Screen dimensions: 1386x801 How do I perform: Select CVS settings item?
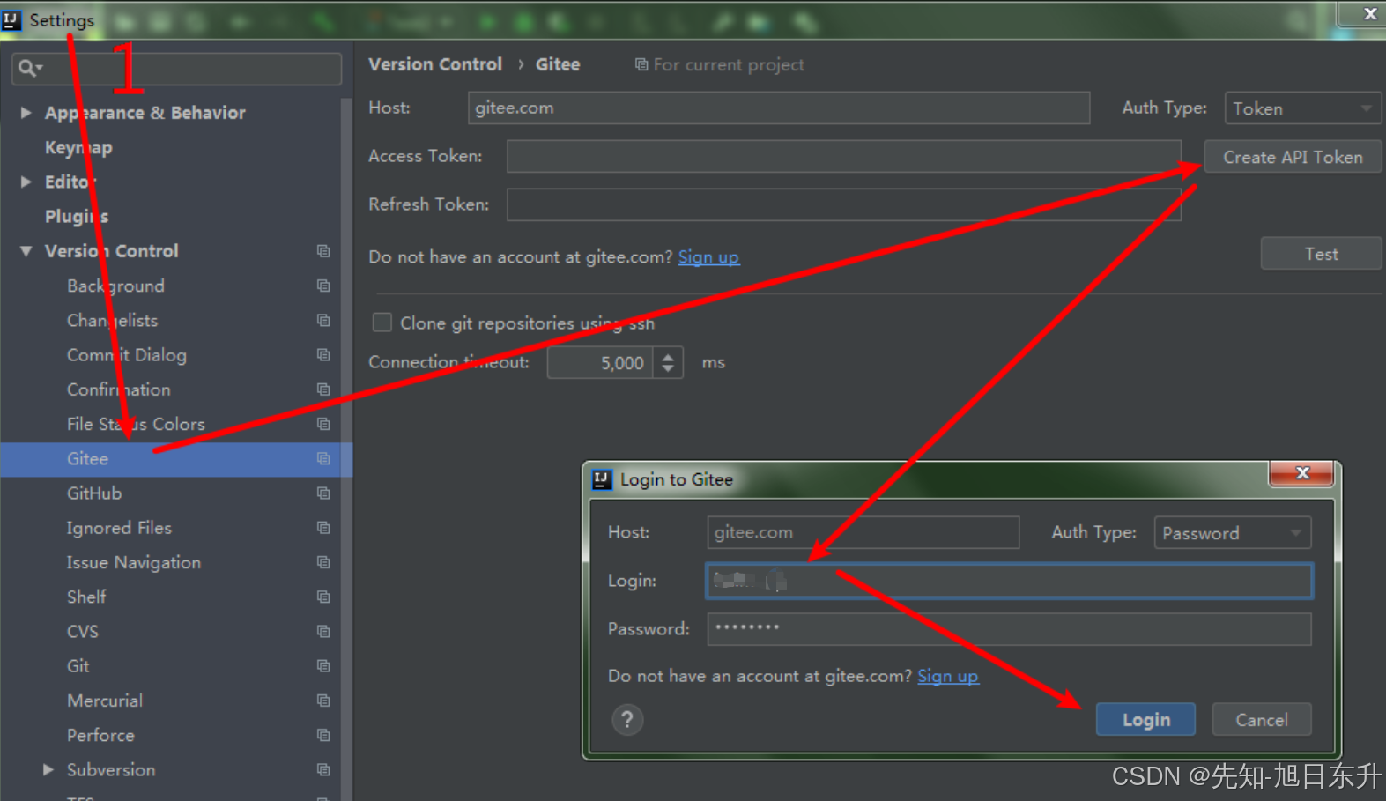coord(83,632)
